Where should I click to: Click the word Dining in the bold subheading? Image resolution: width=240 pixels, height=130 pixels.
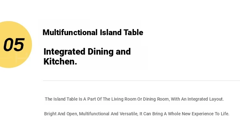(100, 52)
